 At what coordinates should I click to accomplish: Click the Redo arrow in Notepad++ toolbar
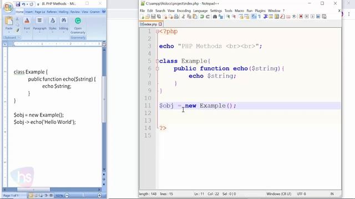click(207, 17)
